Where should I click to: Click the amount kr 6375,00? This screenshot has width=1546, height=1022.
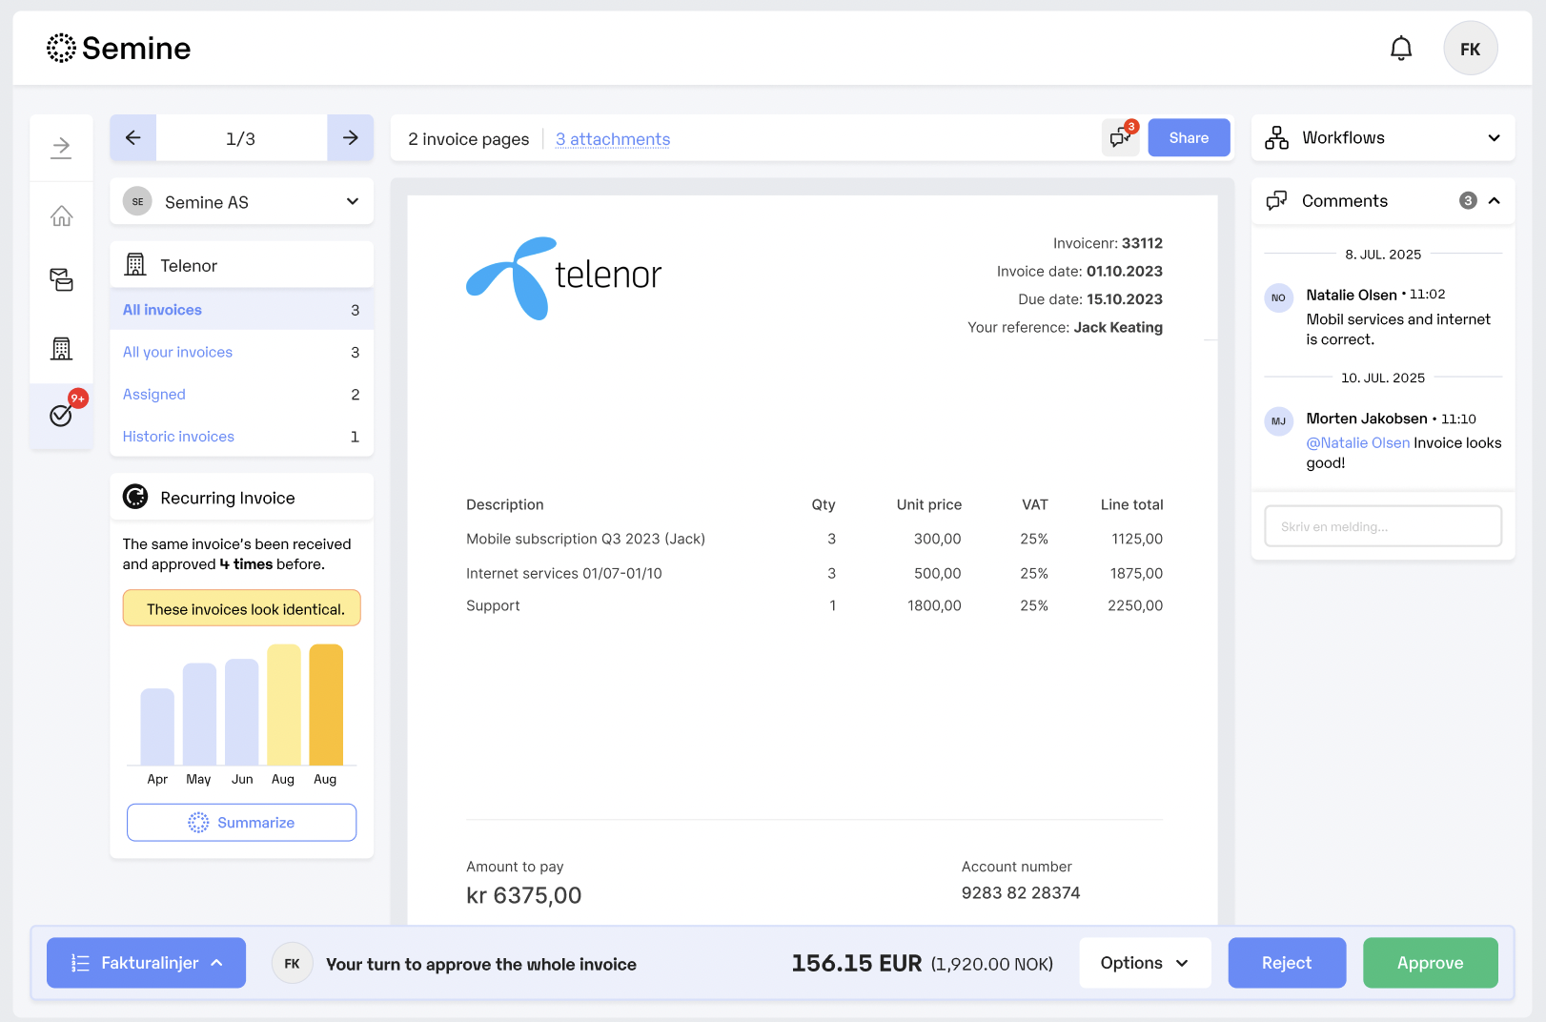523,895
